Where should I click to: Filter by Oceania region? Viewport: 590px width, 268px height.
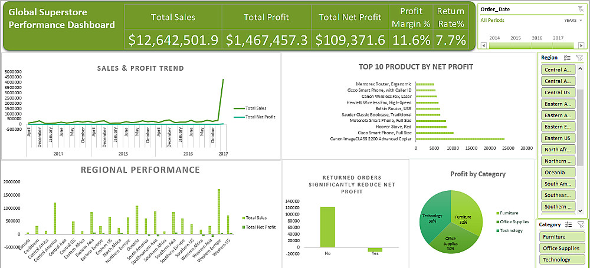click(x=558, y=172)
